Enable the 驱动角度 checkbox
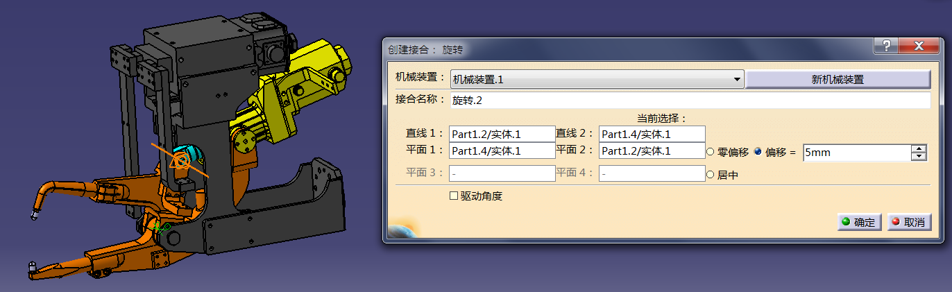952x292 pixels. point(454,196)
